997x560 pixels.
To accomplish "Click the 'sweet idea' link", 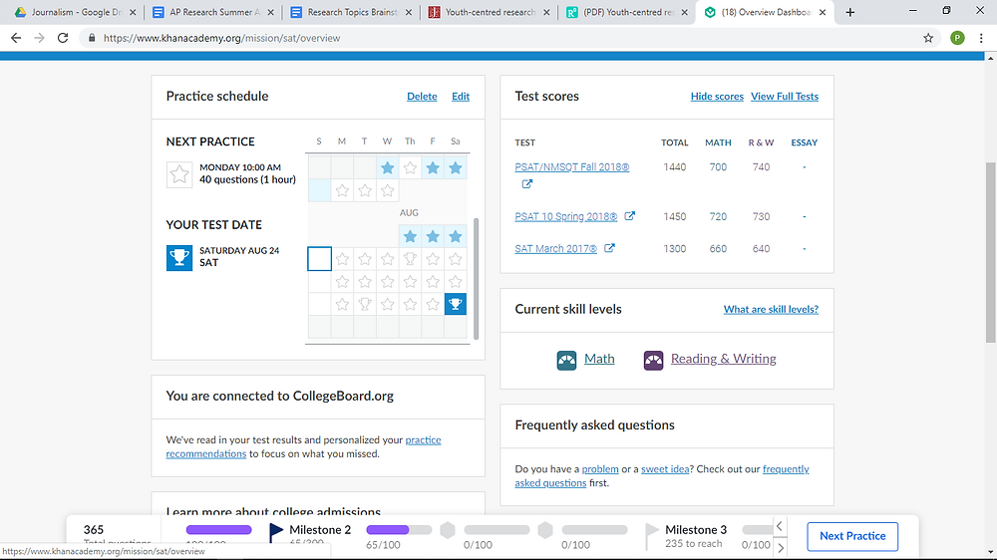I will tap(664, 469).
